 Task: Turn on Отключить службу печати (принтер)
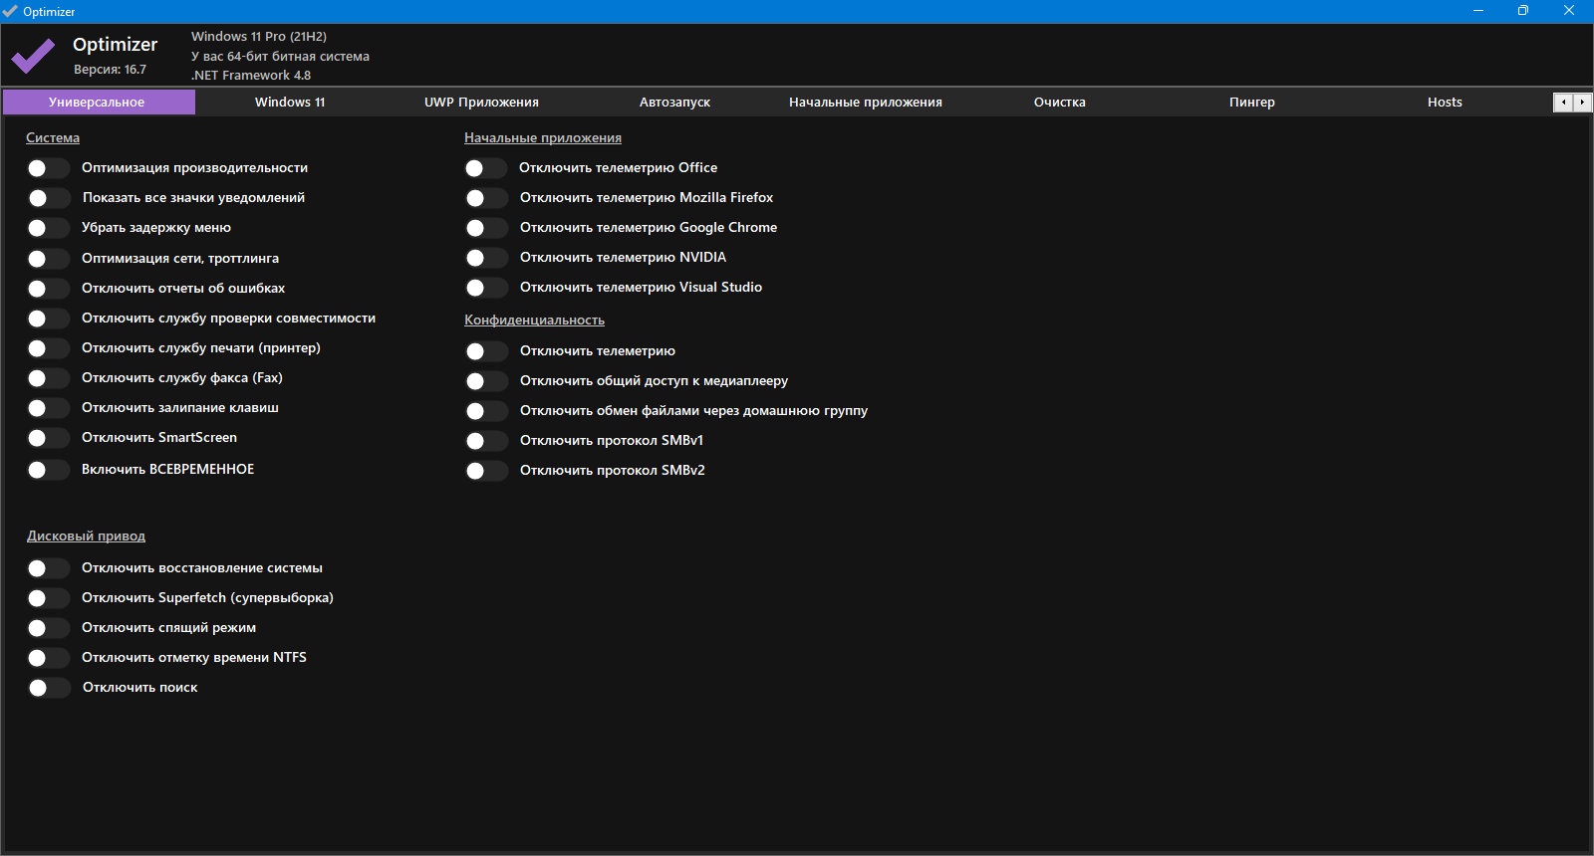pos(48,348)
